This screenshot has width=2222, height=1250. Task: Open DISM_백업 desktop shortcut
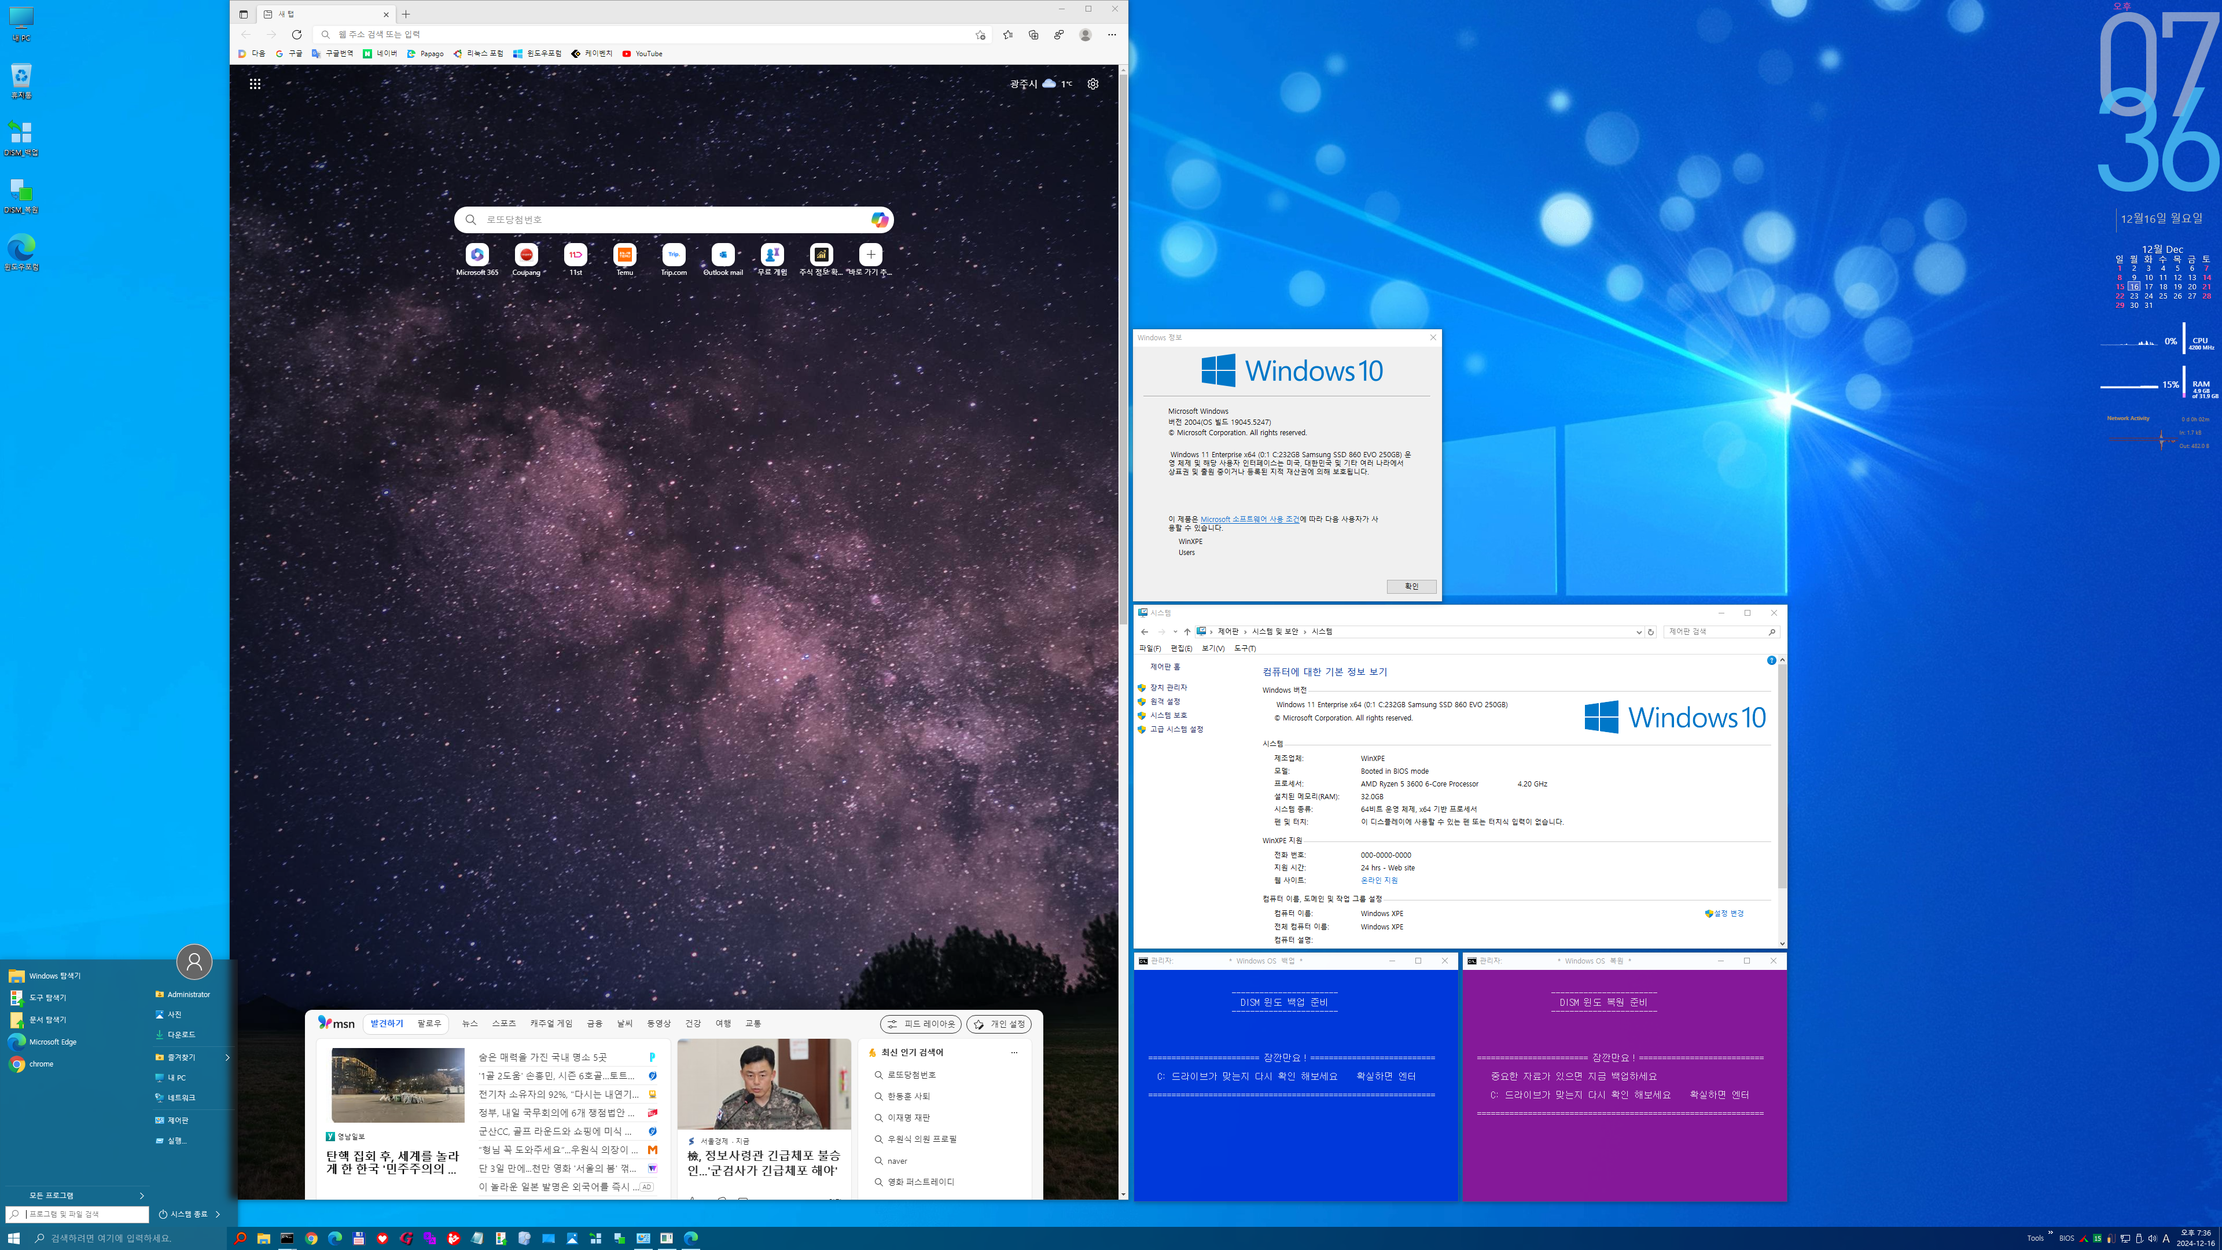21,139
